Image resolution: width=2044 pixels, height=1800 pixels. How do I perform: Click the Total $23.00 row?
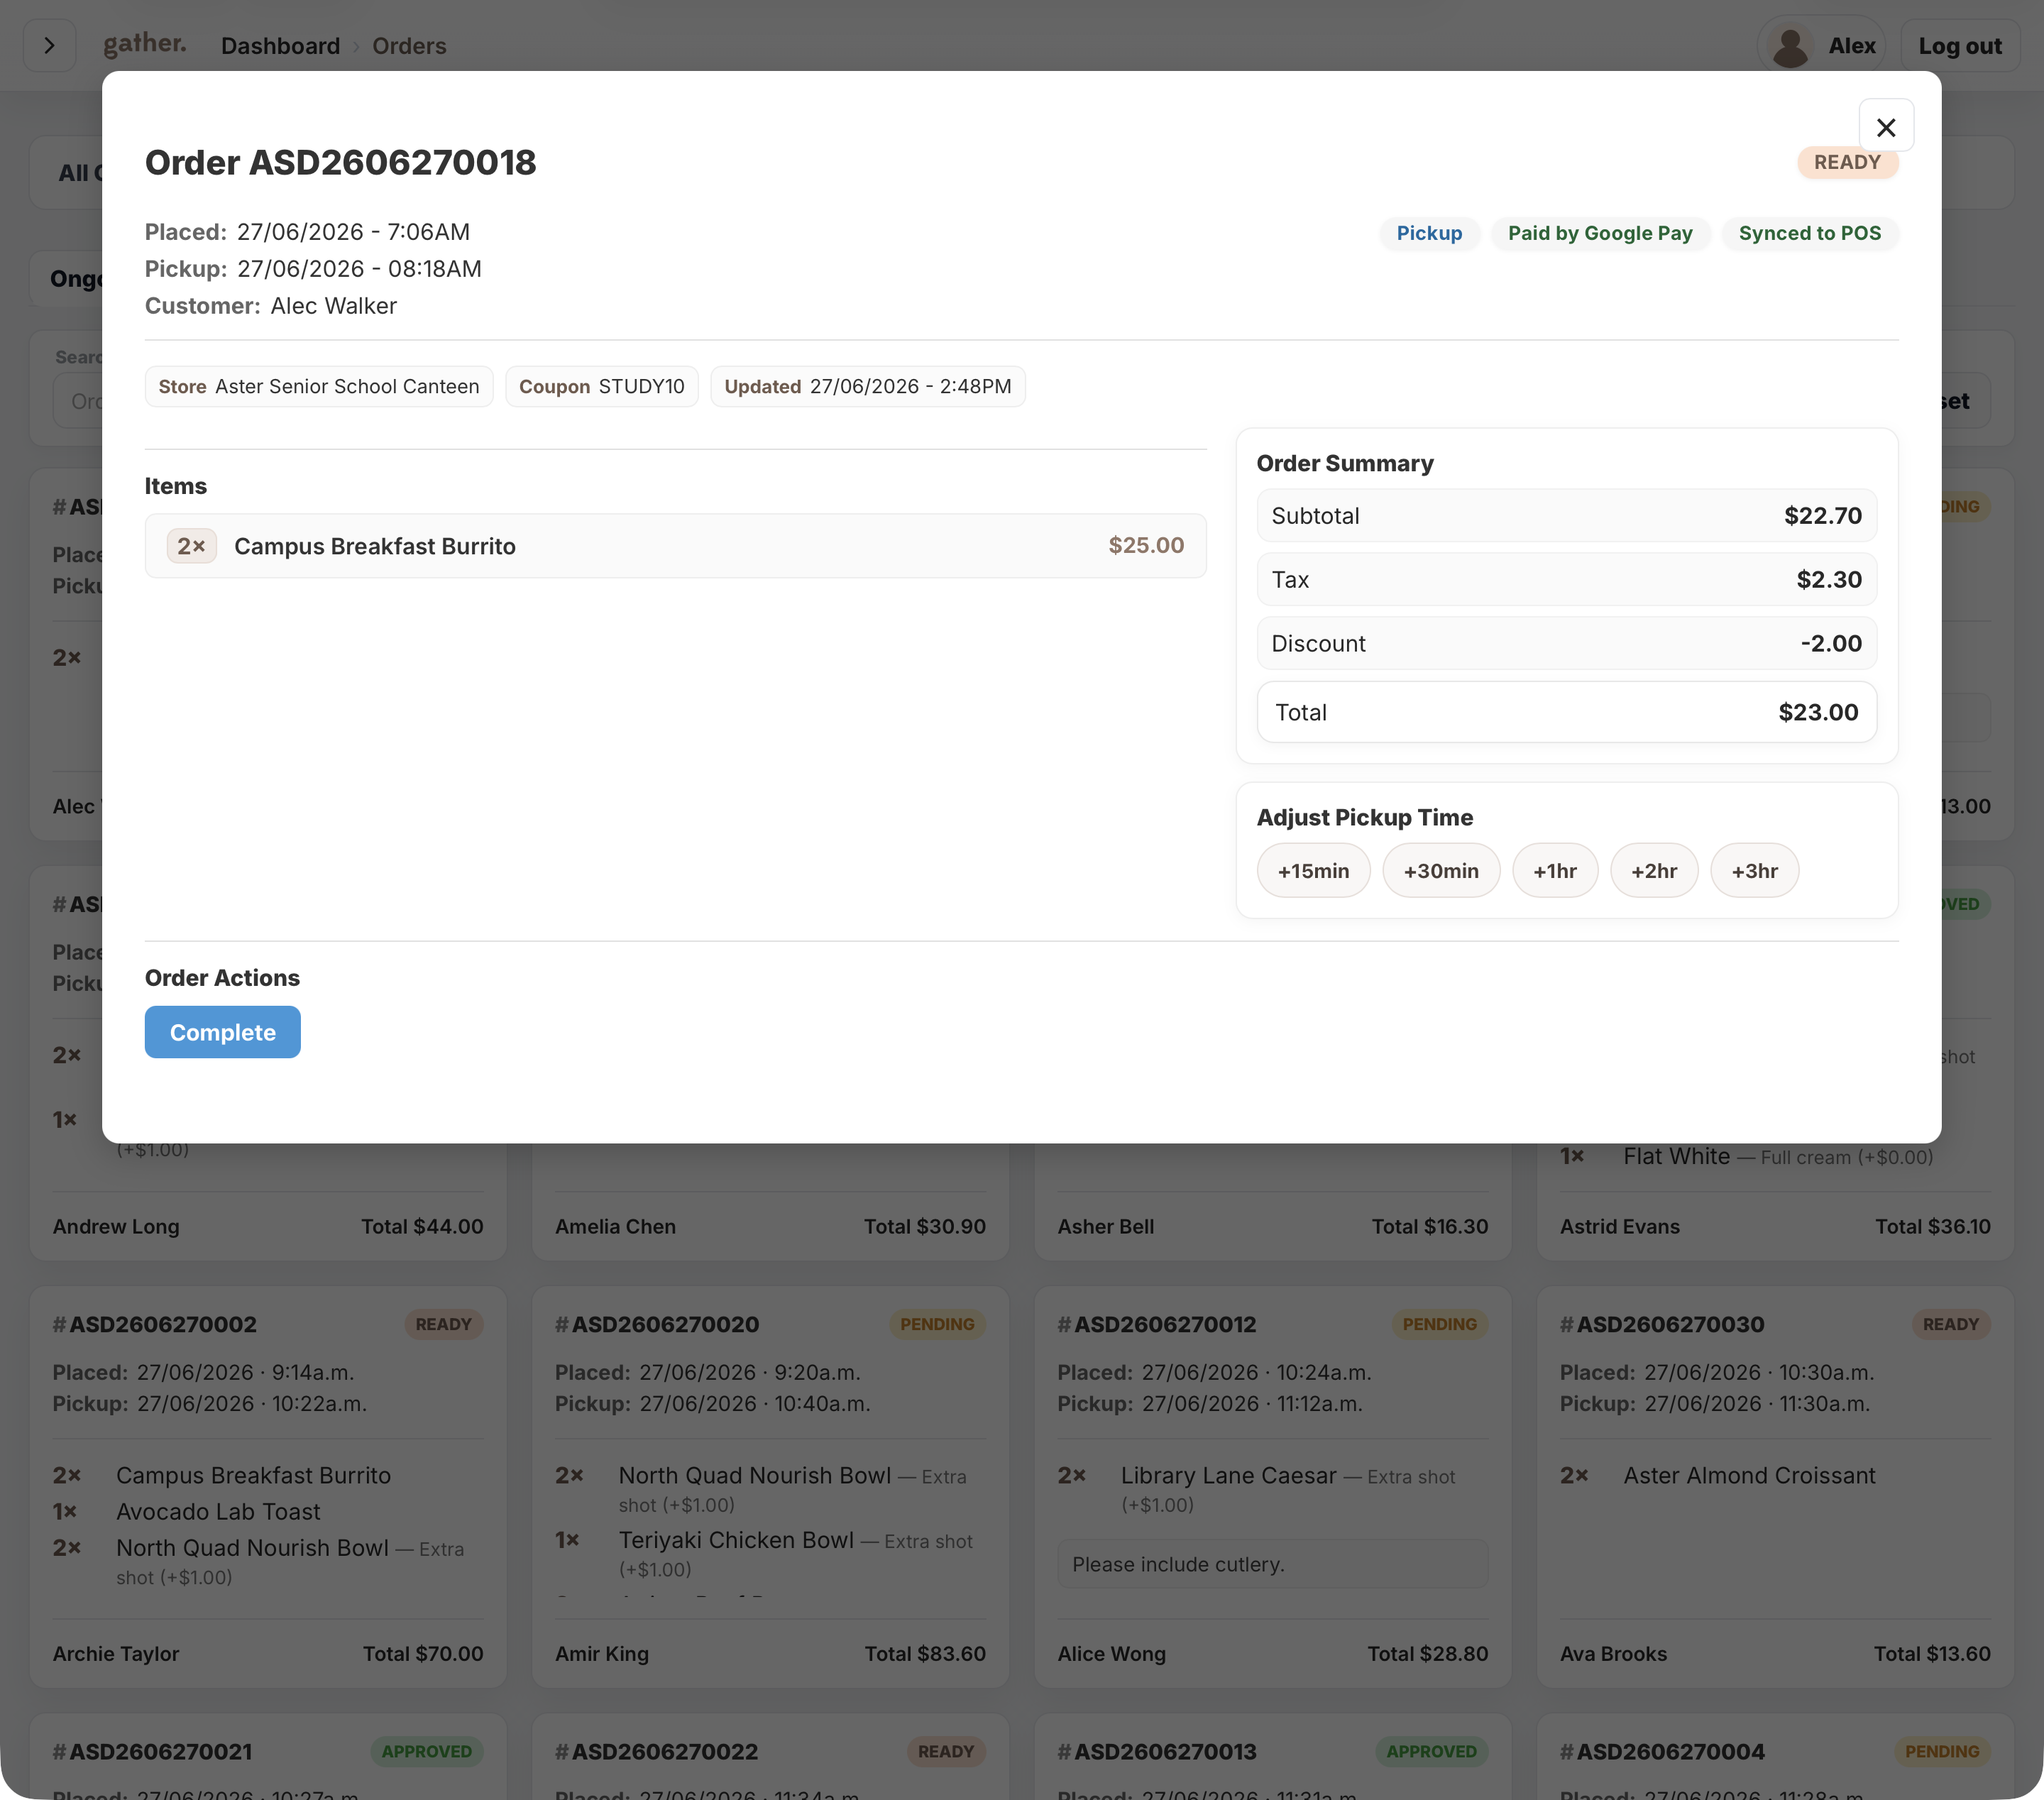point(1566,712)
